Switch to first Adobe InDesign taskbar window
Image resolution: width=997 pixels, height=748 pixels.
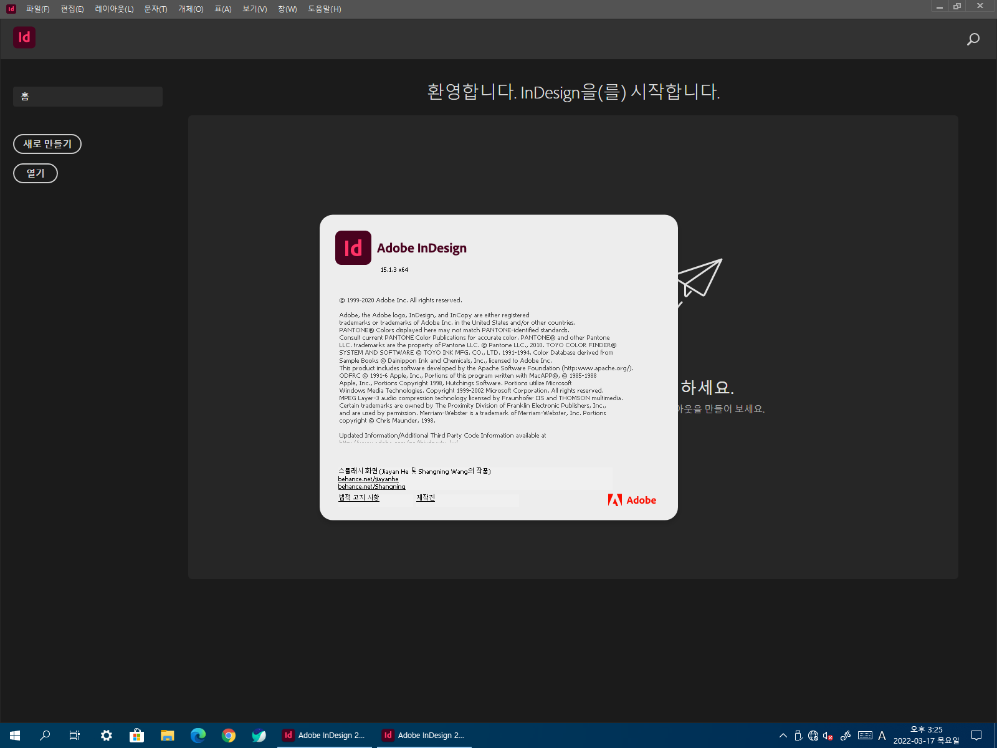[x=325, y=736]
